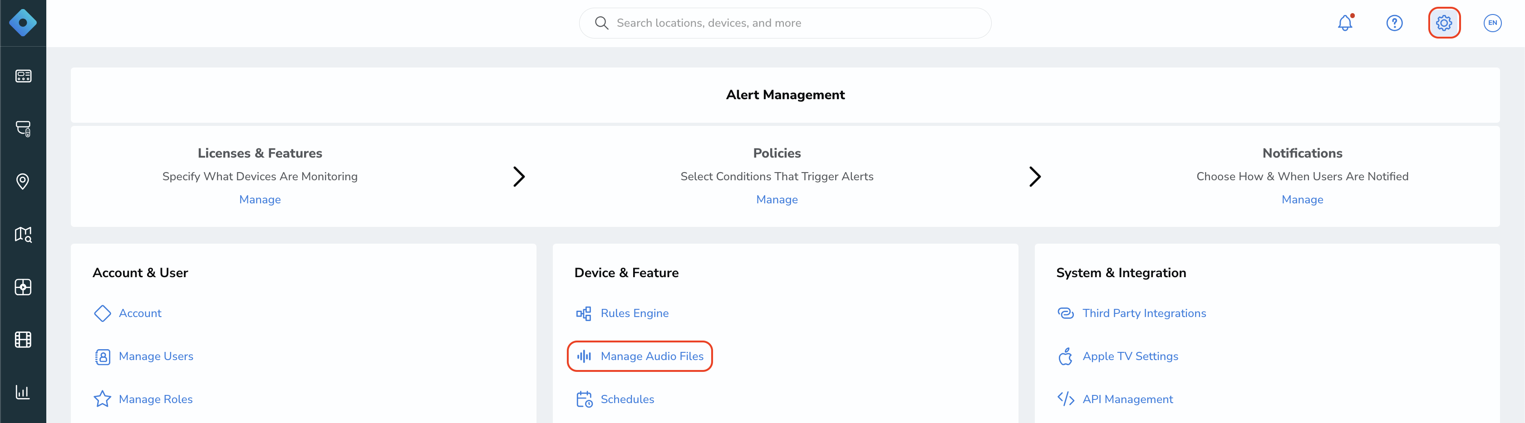Click the Rules Engine flow icon
1525x423 pixels.
click(584, 313)
